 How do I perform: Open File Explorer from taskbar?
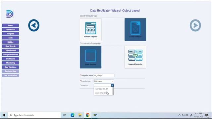pos(80,115)
